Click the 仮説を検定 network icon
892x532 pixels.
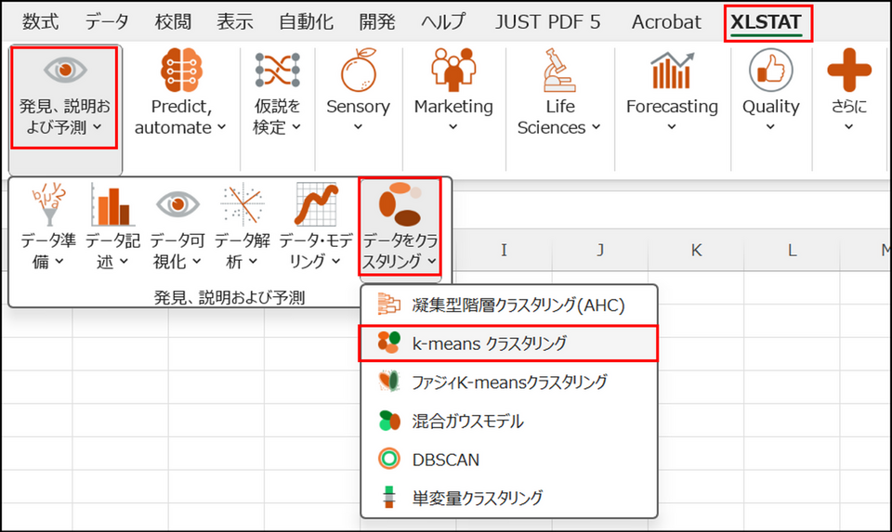pos(277,70)
